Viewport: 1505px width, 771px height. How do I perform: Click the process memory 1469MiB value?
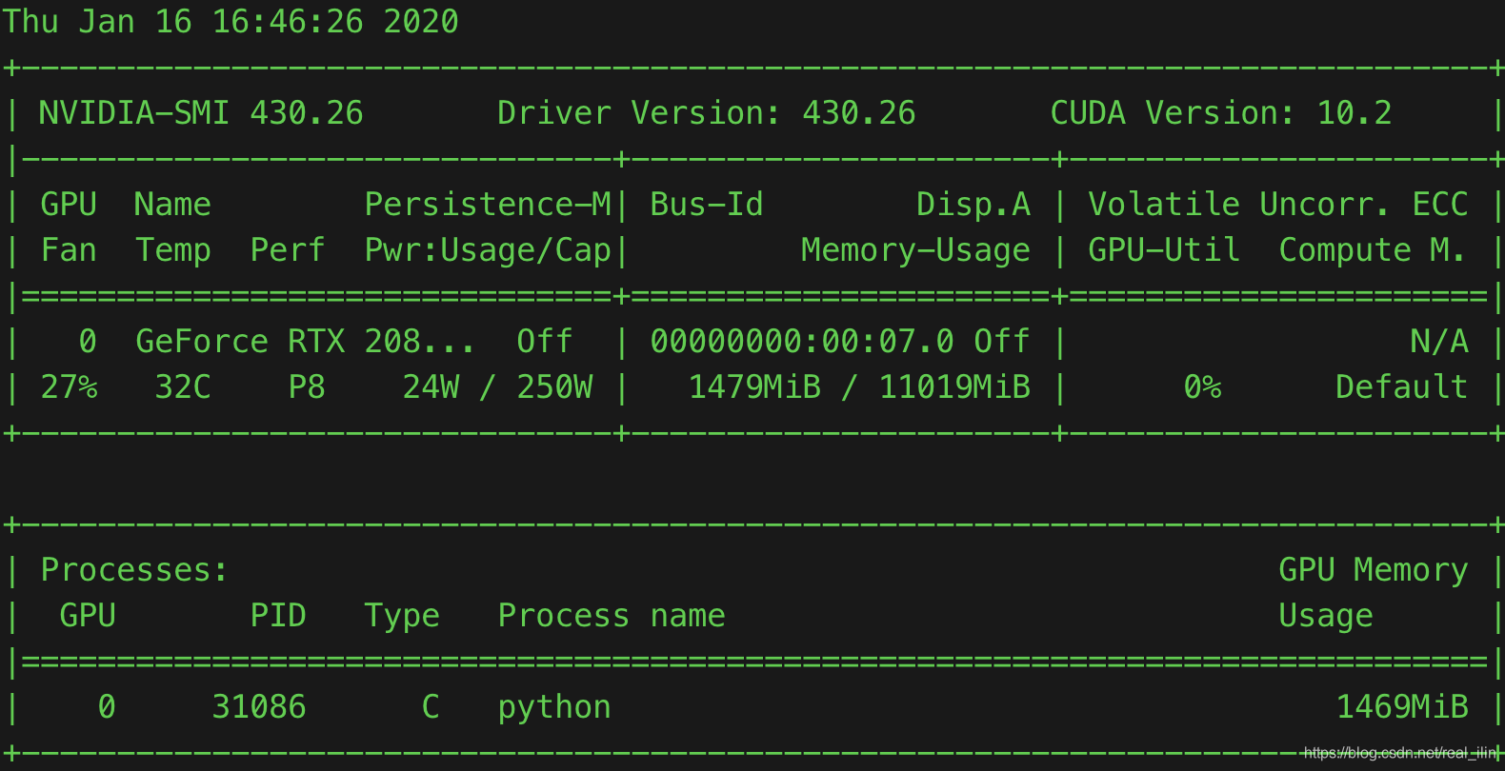pyautogui.click(x=1401, y=706)
